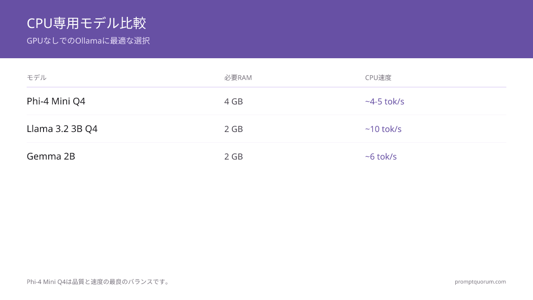Click the title 'CPU専用モデル比較'

tap(86, 23)
